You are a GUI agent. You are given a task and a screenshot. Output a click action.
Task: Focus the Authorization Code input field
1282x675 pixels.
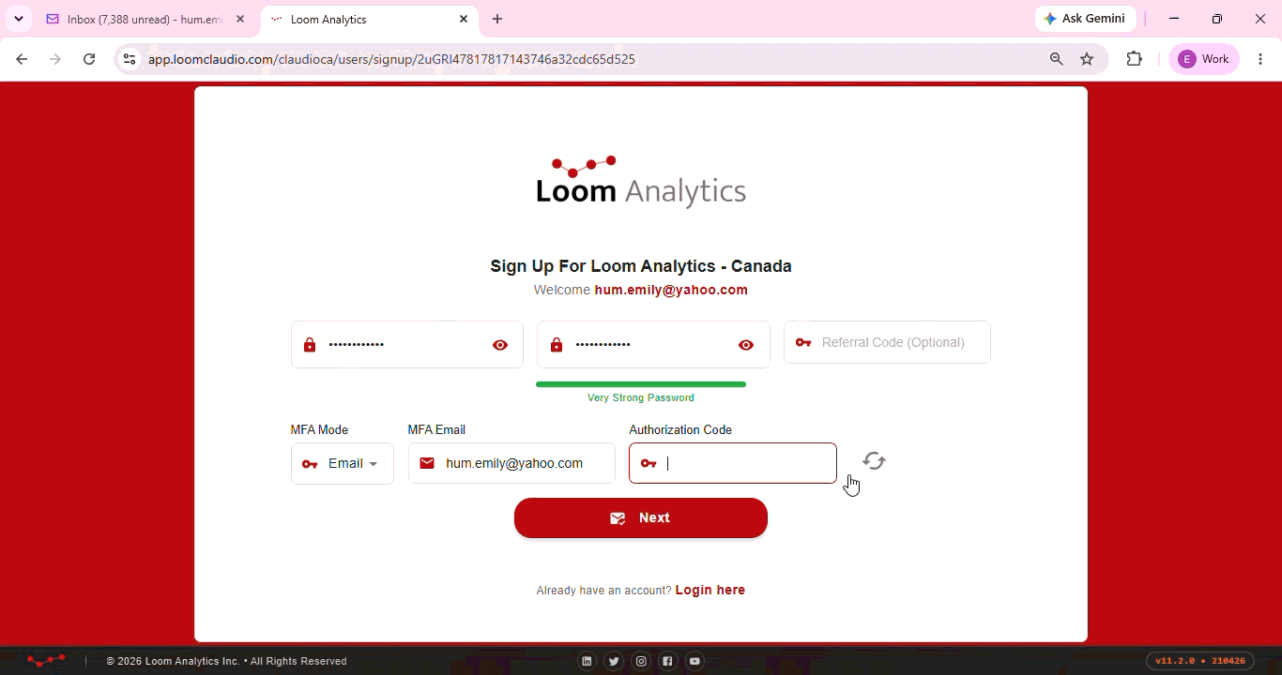point(733,463)
